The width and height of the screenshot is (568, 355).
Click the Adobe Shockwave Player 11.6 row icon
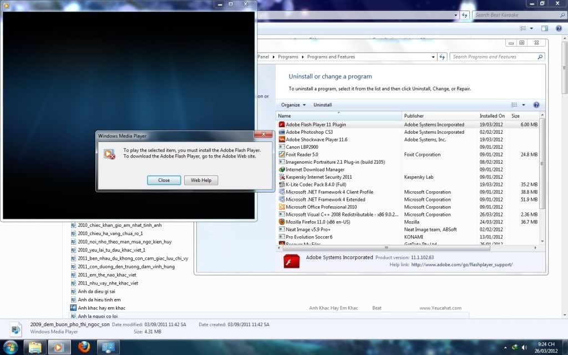point(281,139)
